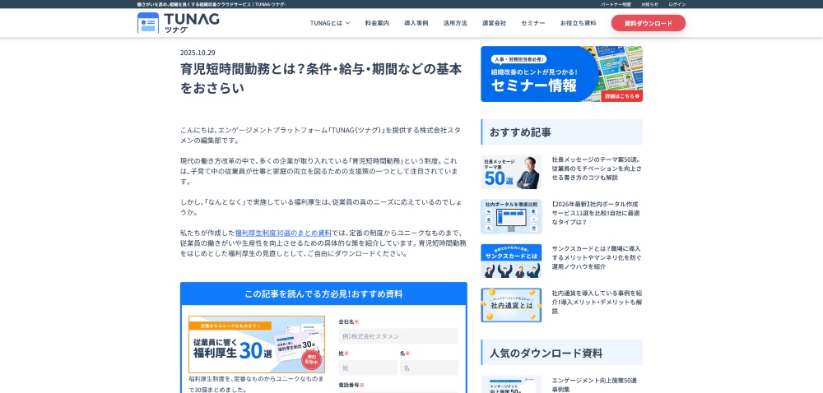
Task: Open サンクスカードとは?職場に導入 article link
Action: (x=597, y=257)
